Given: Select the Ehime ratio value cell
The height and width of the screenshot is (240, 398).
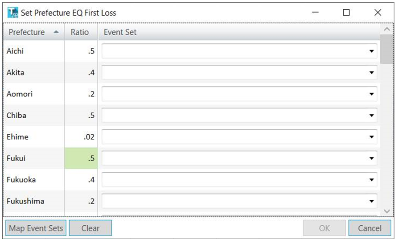Looking at the screenshot, I should (81, 137).
